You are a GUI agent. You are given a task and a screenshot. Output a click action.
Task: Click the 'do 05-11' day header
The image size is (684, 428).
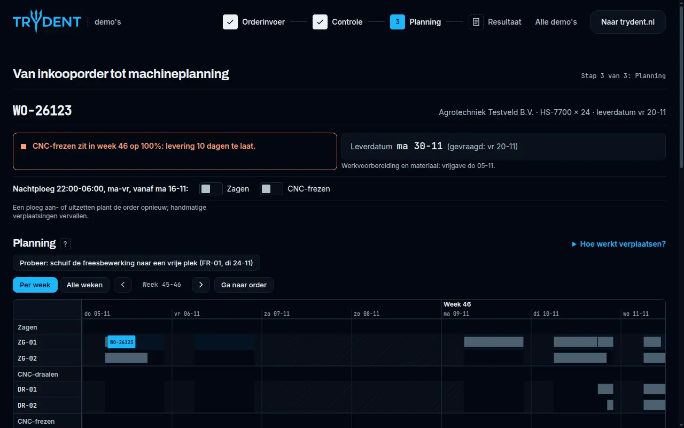coord(97,314)
